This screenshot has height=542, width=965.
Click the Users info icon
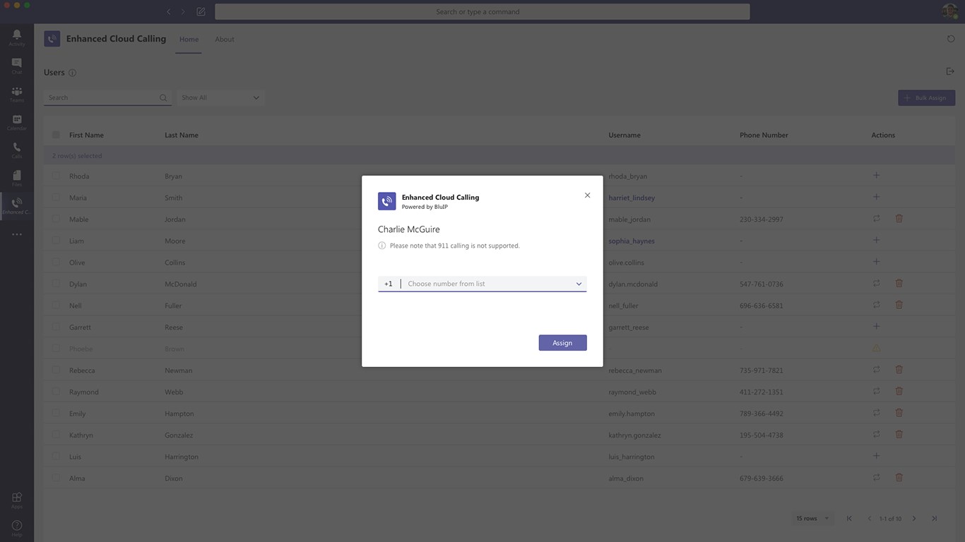pos(72,73)
